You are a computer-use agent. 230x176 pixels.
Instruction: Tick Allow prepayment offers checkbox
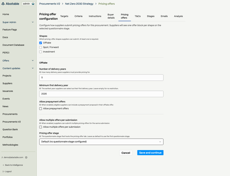point(40,109)
